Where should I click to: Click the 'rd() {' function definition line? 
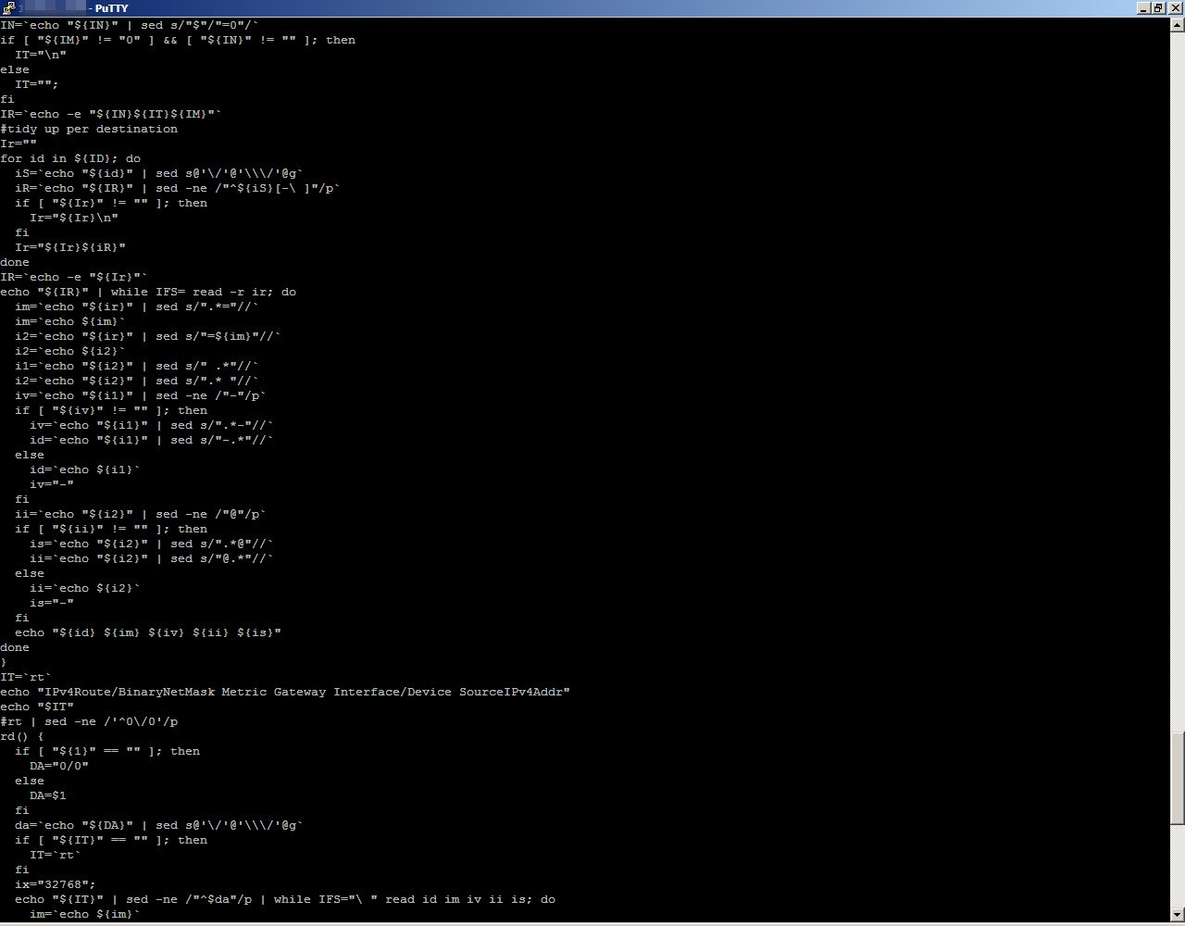tap(22, 736)
